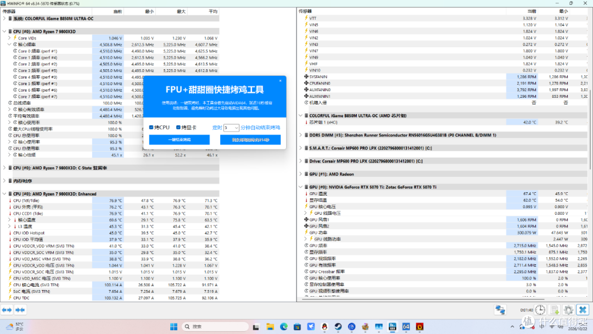The width and height of the screenshot is (593, 334).
Task: Click the right panel horizontal scrollbar
Action: pos(423,299)
